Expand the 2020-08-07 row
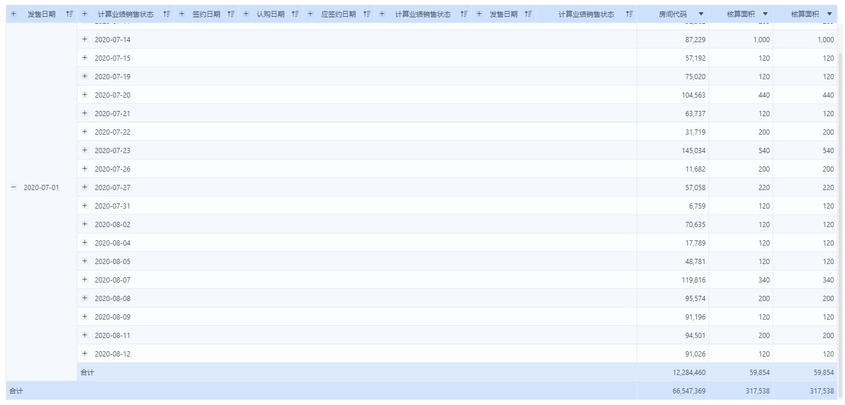Viewport: 845px width, 405px height. [x=84, y=280]
